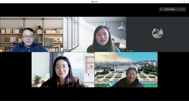This screenshot has width=189, height=101.
Task: Click microphone icon in the current speaker bar
Action: coord(161,9)
